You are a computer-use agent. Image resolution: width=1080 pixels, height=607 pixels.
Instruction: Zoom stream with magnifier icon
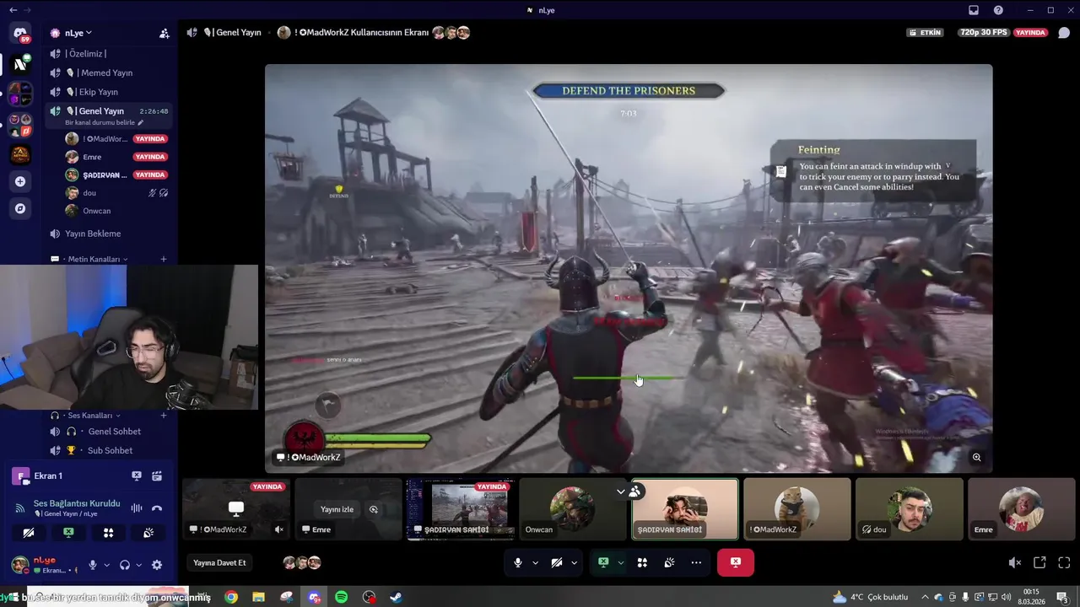pos(976,458)
